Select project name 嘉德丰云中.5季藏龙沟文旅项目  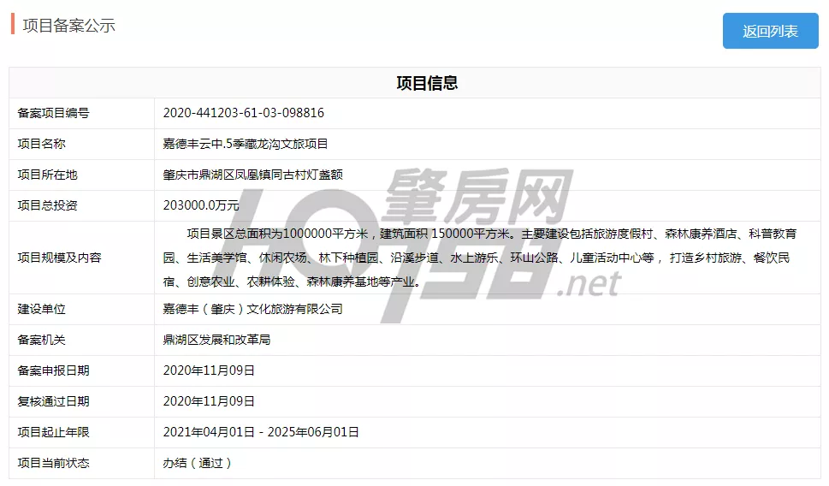pos(245,144)
